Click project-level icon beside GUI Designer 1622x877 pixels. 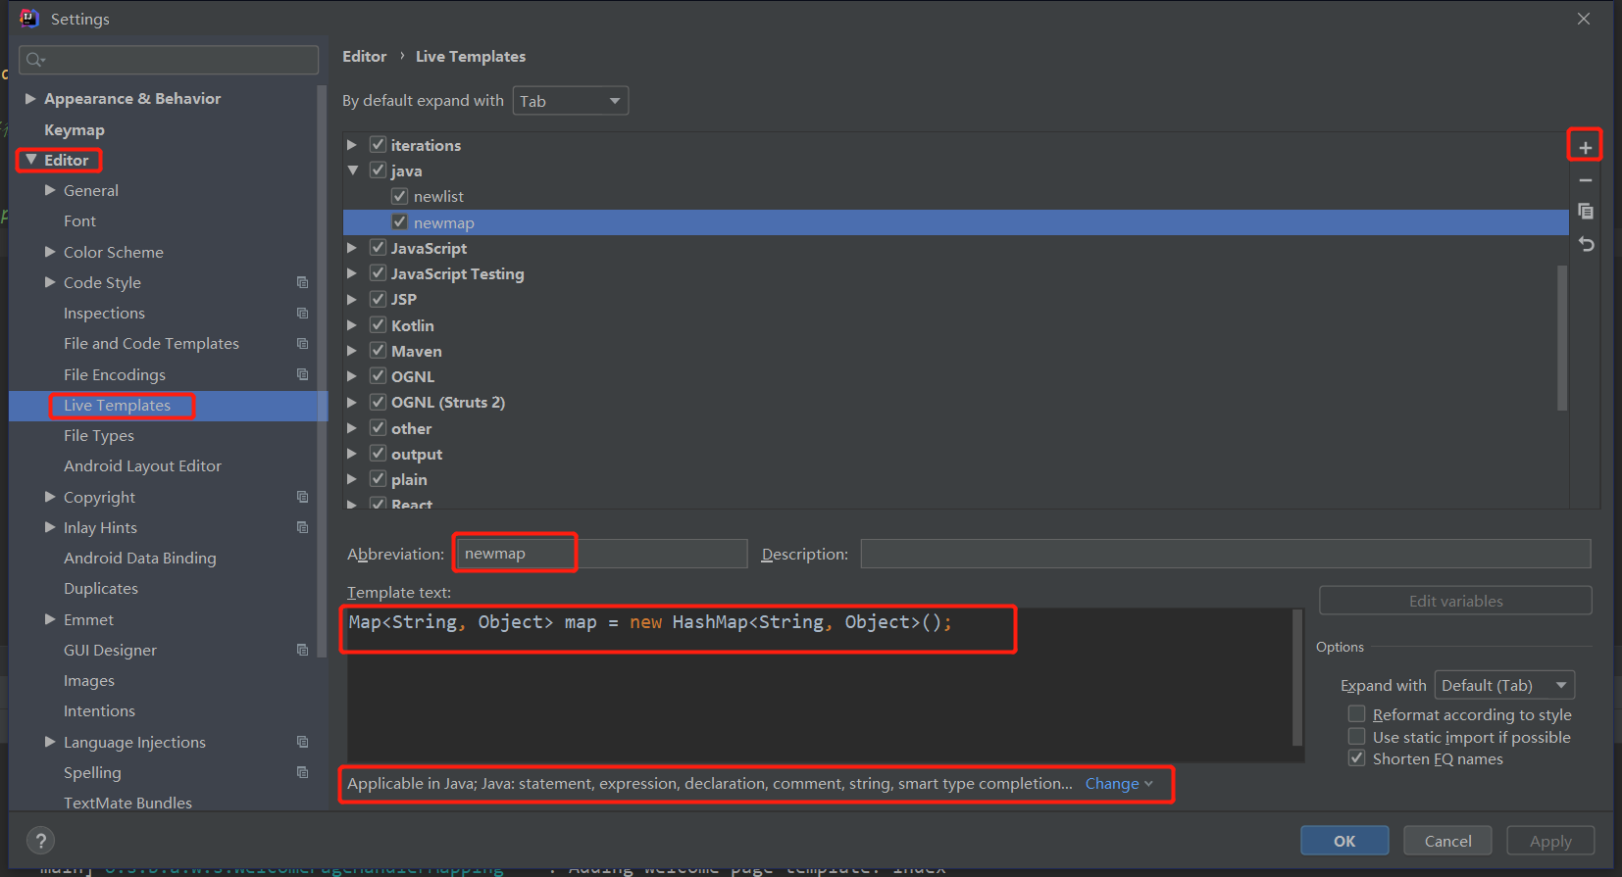[302, 650]
